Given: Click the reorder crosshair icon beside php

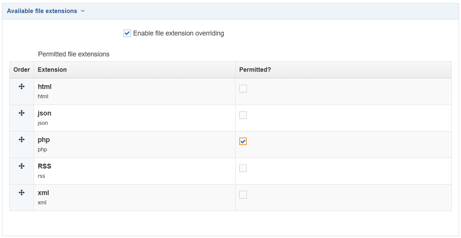Looking at the screenshot, I should (21, 140).
